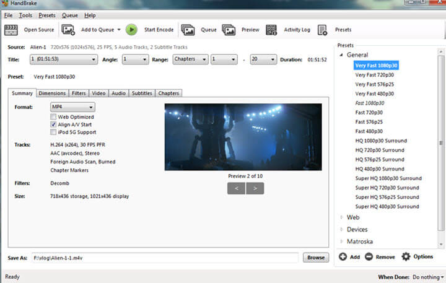Click the green Start Encode play icon
Viewport: 446px width, 283px height.
(x=131, y=30)
